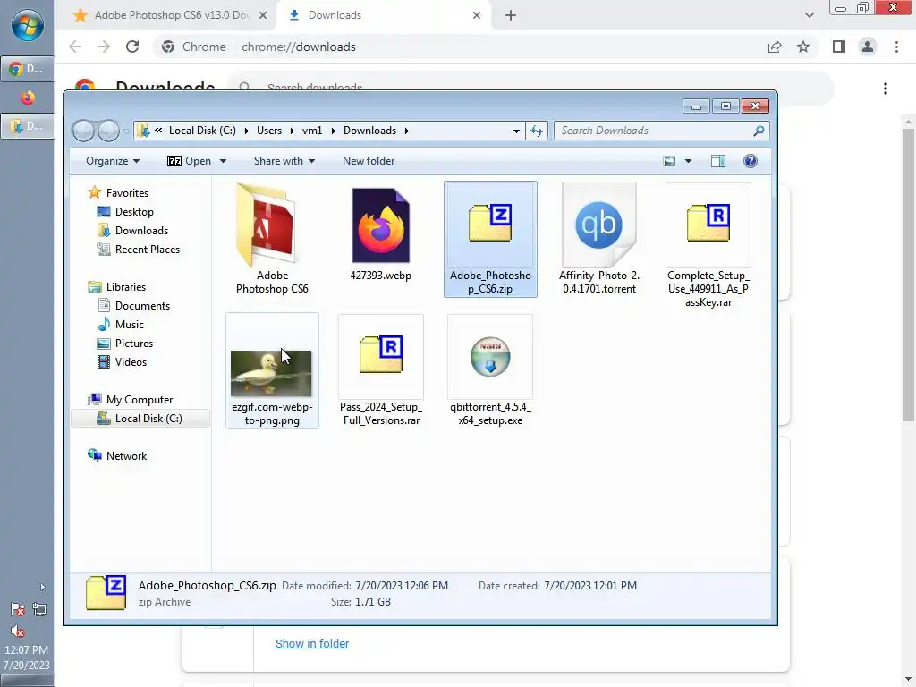The width and height of the screenshot is (916, 687).
Task: Select the Affinity-Photo torrent file
Action: pos(598,239)
